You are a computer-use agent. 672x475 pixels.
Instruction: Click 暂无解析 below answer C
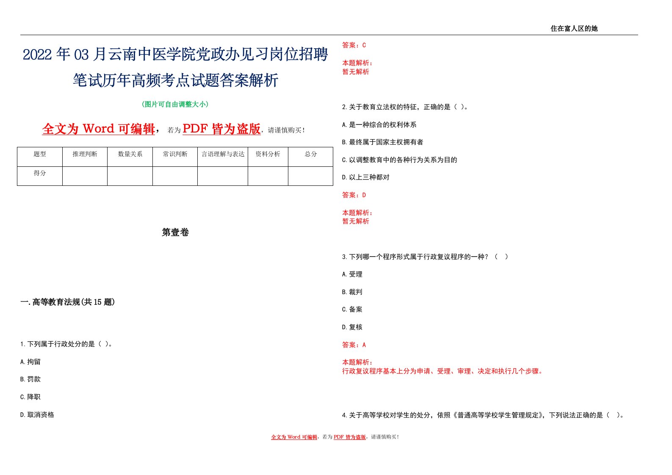[356, 72]
